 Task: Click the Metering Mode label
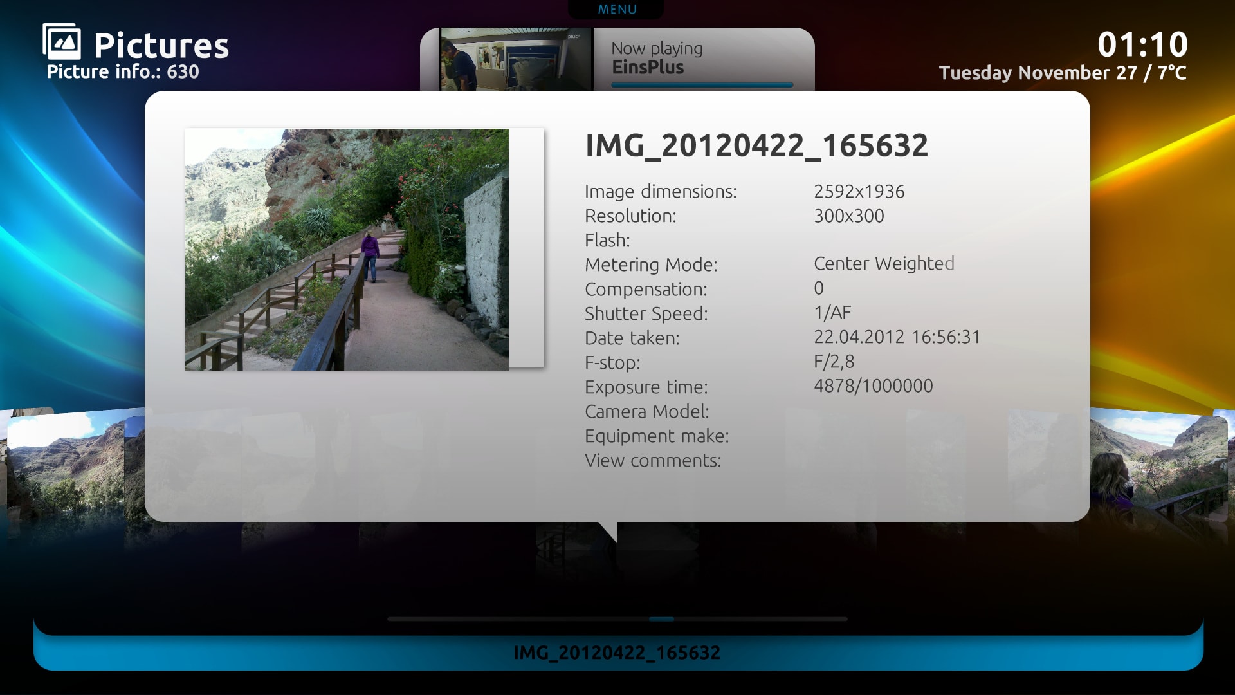(651, 265)
